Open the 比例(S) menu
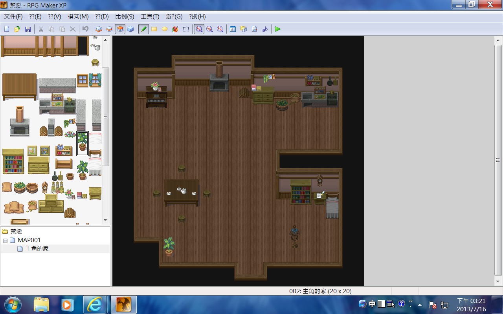This screenshot has width=503, height=314. 125,16
